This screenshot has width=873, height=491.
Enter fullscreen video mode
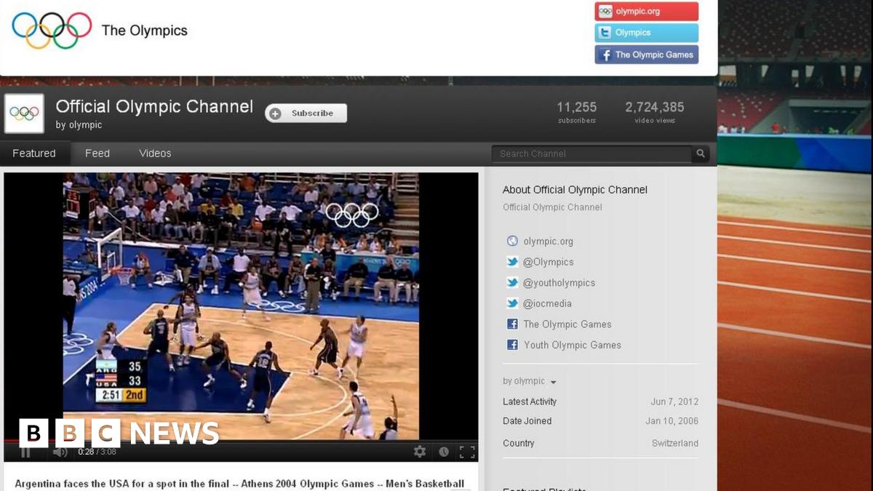467,452
